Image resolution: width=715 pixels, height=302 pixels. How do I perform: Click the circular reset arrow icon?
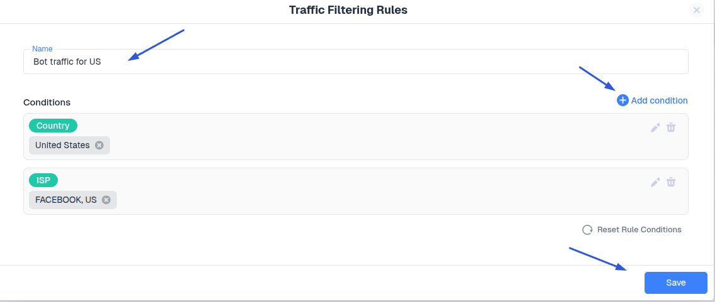tap(587, 230)
